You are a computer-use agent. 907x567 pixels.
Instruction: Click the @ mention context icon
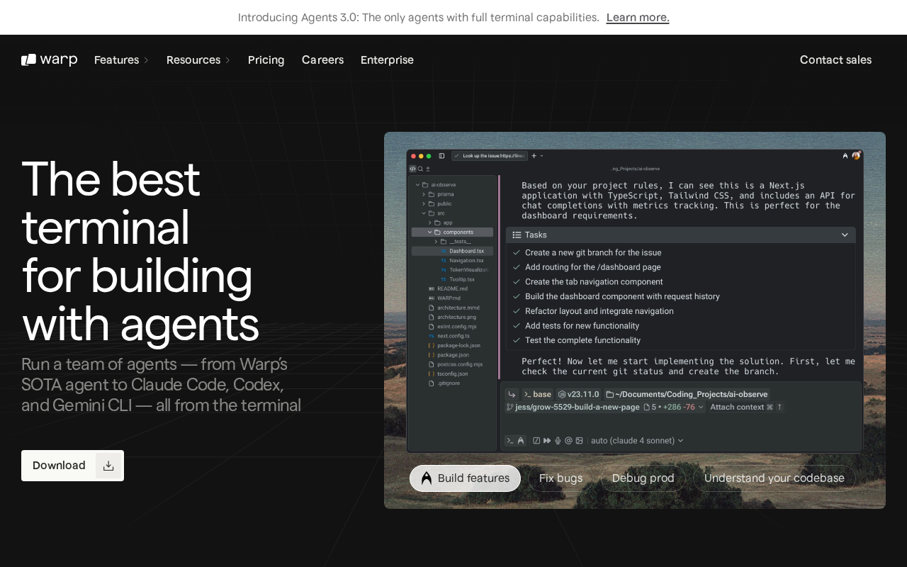pyautogui.click(x=568, y=441)
